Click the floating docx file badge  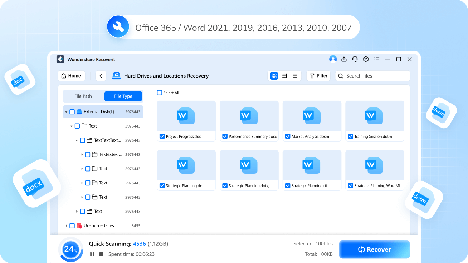point(37,183)
